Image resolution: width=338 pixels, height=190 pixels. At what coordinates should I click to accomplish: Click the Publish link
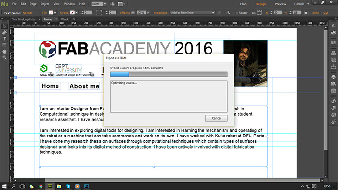point(299,4)
